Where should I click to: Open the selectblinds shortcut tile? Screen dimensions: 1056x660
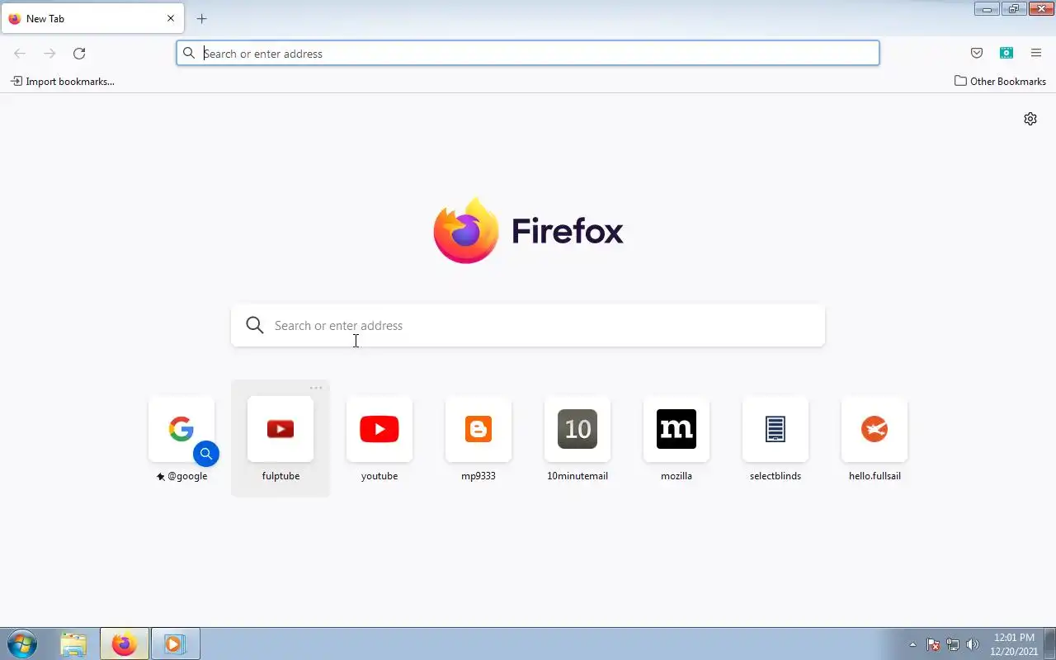tap(775, 429)
